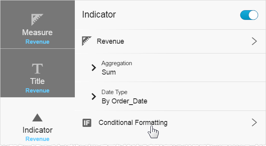Select the By Order_Date value

click(124, 101)
